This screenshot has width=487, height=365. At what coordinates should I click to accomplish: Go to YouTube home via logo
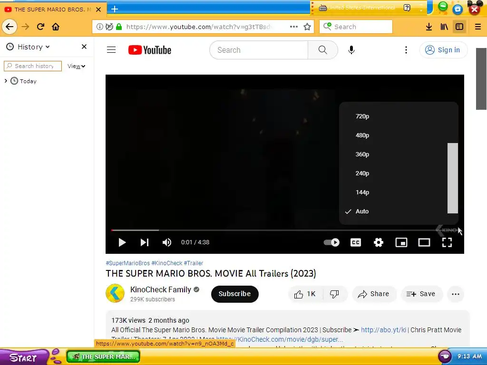tap(150, 50)
